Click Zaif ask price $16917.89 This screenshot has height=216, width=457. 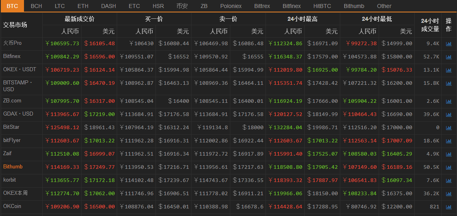pyautogui.click(x=248, y=154)
